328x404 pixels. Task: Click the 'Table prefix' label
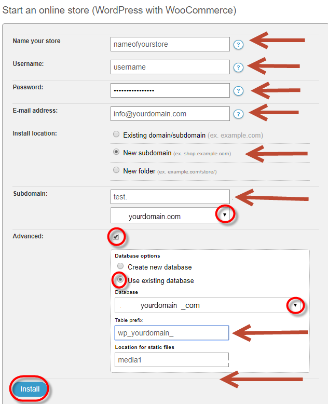point(129,320)
